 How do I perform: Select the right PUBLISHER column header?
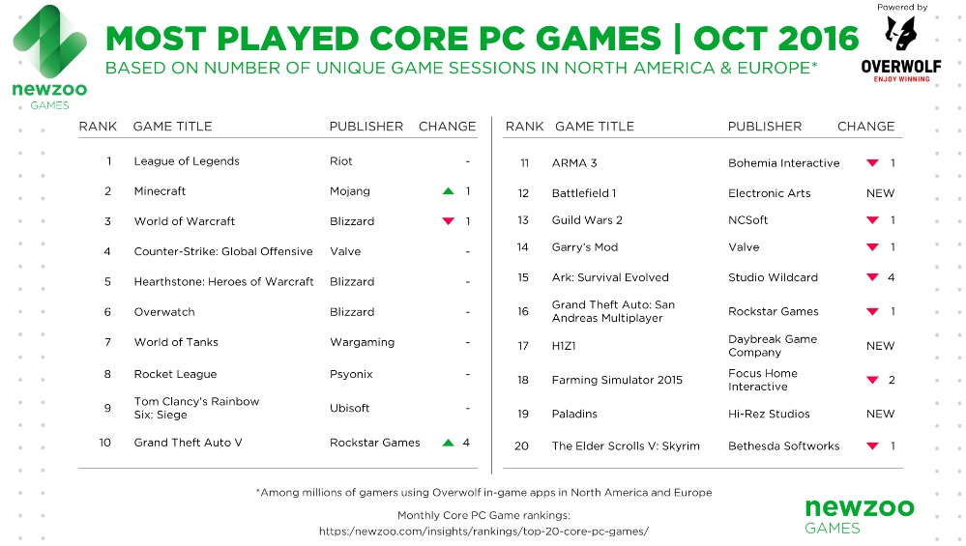tap(765, 127)
